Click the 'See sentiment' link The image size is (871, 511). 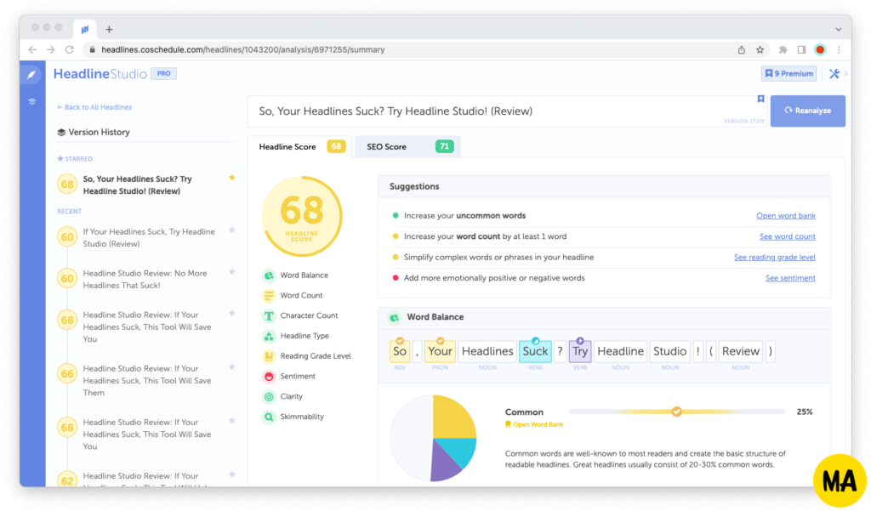(x=790, y=278)
